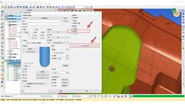Click the grid toolbar icon
Viewport: 185px width, 104px height.
tap(24, 7)
